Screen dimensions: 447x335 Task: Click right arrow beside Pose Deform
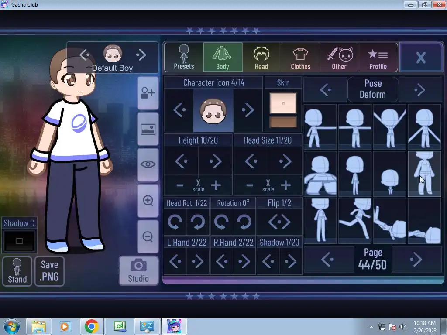[420, 90]
